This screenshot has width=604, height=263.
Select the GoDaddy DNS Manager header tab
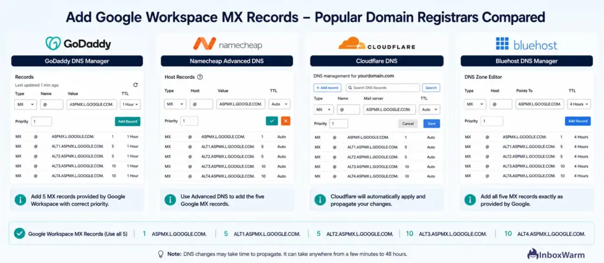pos(77,61)
